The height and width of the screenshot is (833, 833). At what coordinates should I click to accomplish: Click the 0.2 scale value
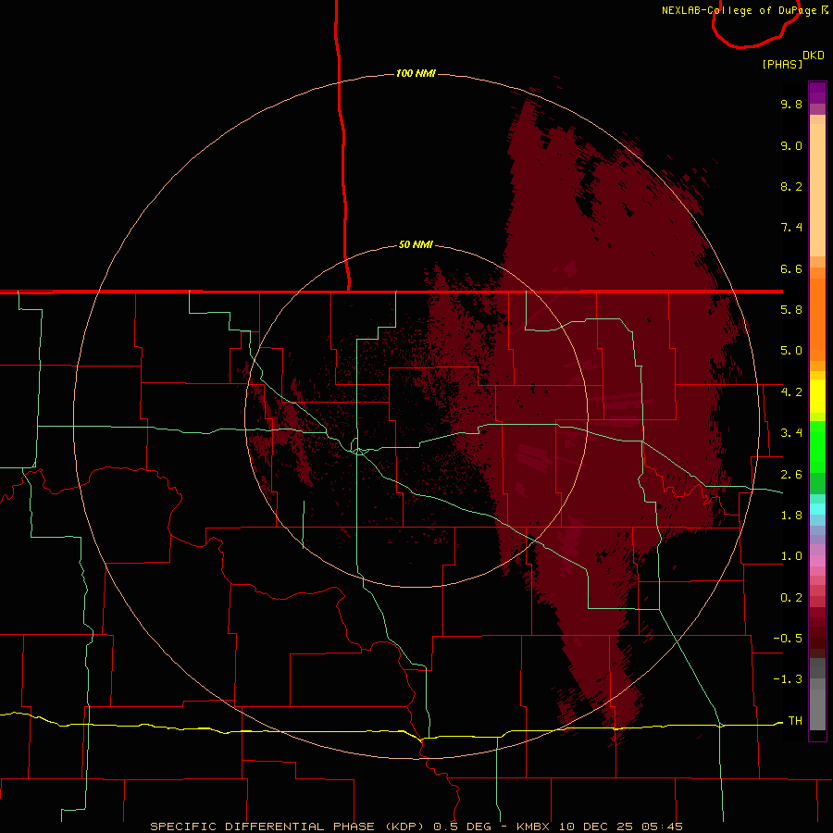click(x=791, y=598)
